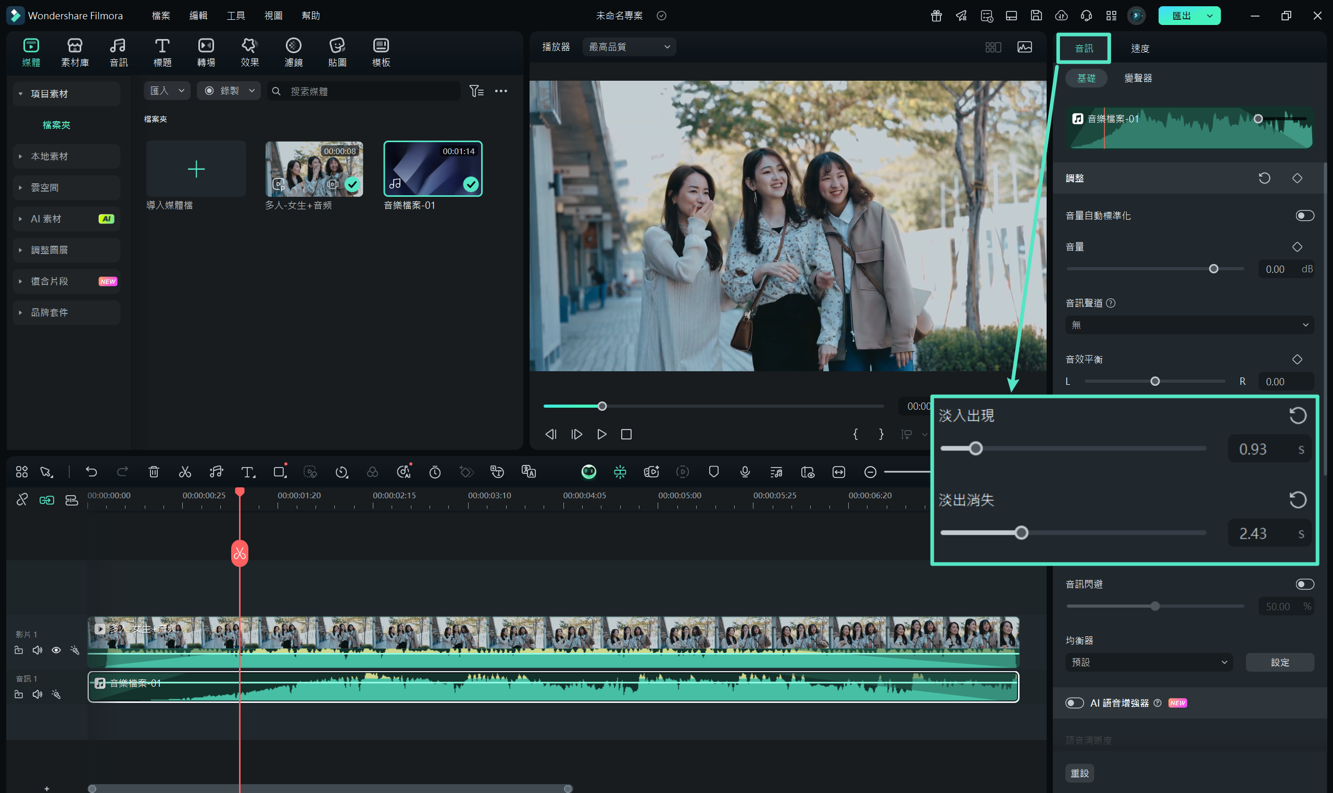The image size is (1333, 793).
Task: Click the crop tool icon
Action: [280, 472]
